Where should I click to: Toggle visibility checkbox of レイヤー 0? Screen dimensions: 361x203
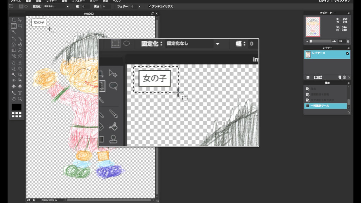(x=348, y=54)
